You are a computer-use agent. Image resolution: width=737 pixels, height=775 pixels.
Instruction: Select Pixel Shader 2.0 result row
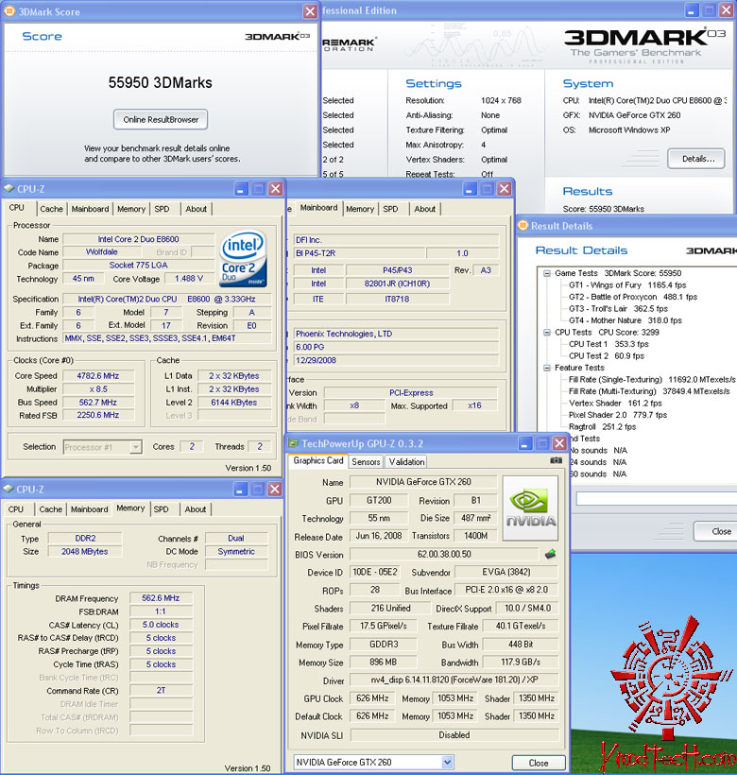pos(617,415)
